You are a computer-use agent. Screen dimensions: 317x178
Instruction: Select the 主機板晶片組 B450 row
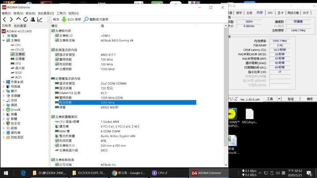tap(123, 150)
